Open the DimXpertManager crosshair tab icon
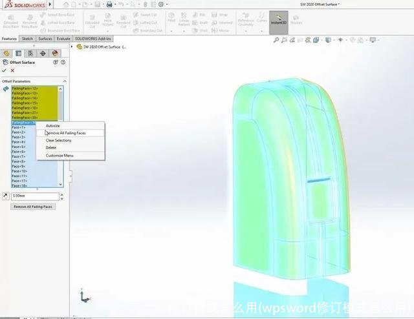 click(43, 54)
